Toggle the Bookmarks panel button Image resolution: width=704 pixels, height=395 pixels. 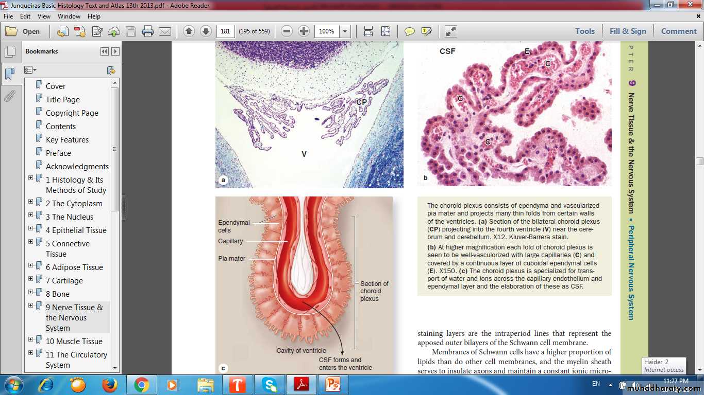pyautogui.click(x=9, y=74)
